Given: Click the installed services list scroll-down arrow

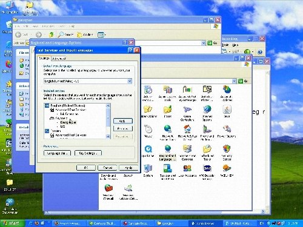Looking at the screenshot, I should click(x=108, y=136).
